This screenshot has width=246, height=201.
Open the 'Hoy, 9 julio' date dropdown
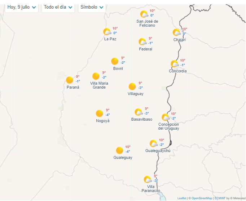22,7
